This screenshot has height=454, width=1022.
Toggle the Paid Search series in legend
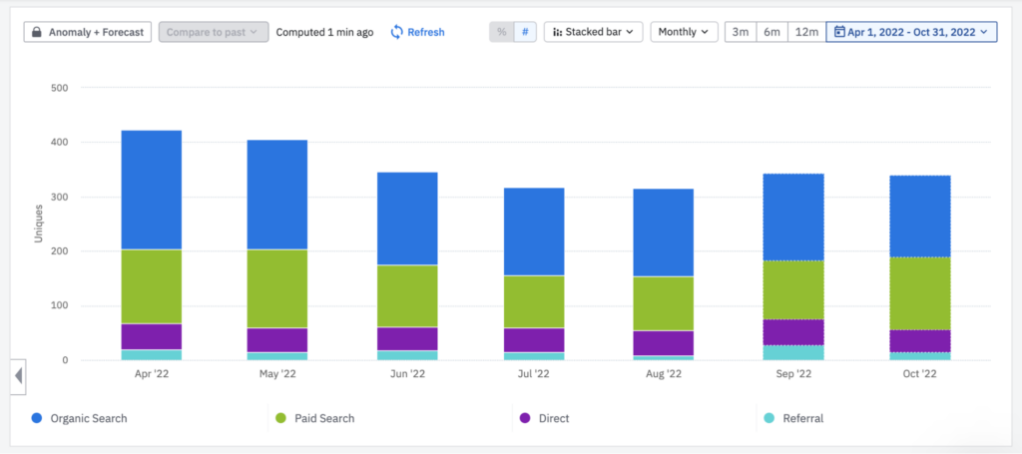click(x=314, y=418)
